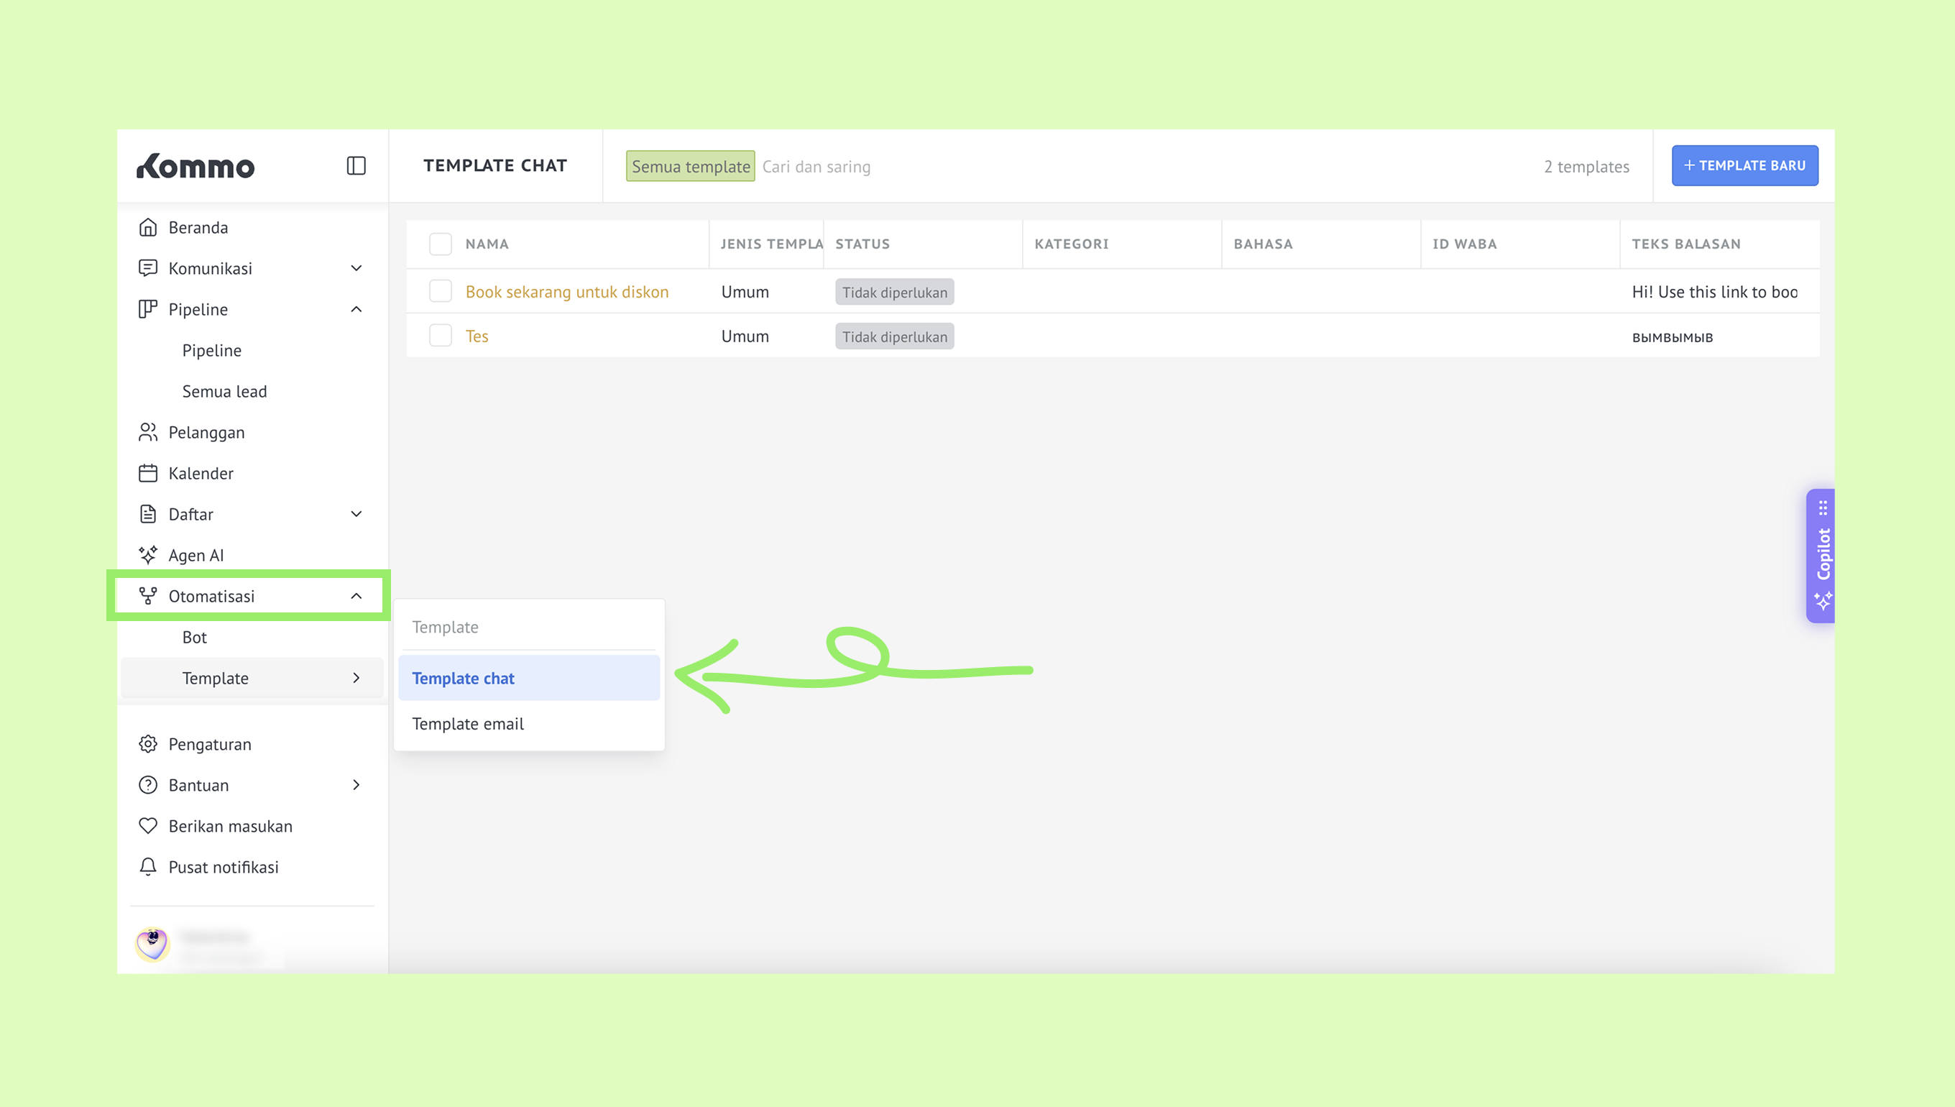
Task: Click the Agen AI sparkle icon
Action: pyautogui.click(x=148, y=556)
